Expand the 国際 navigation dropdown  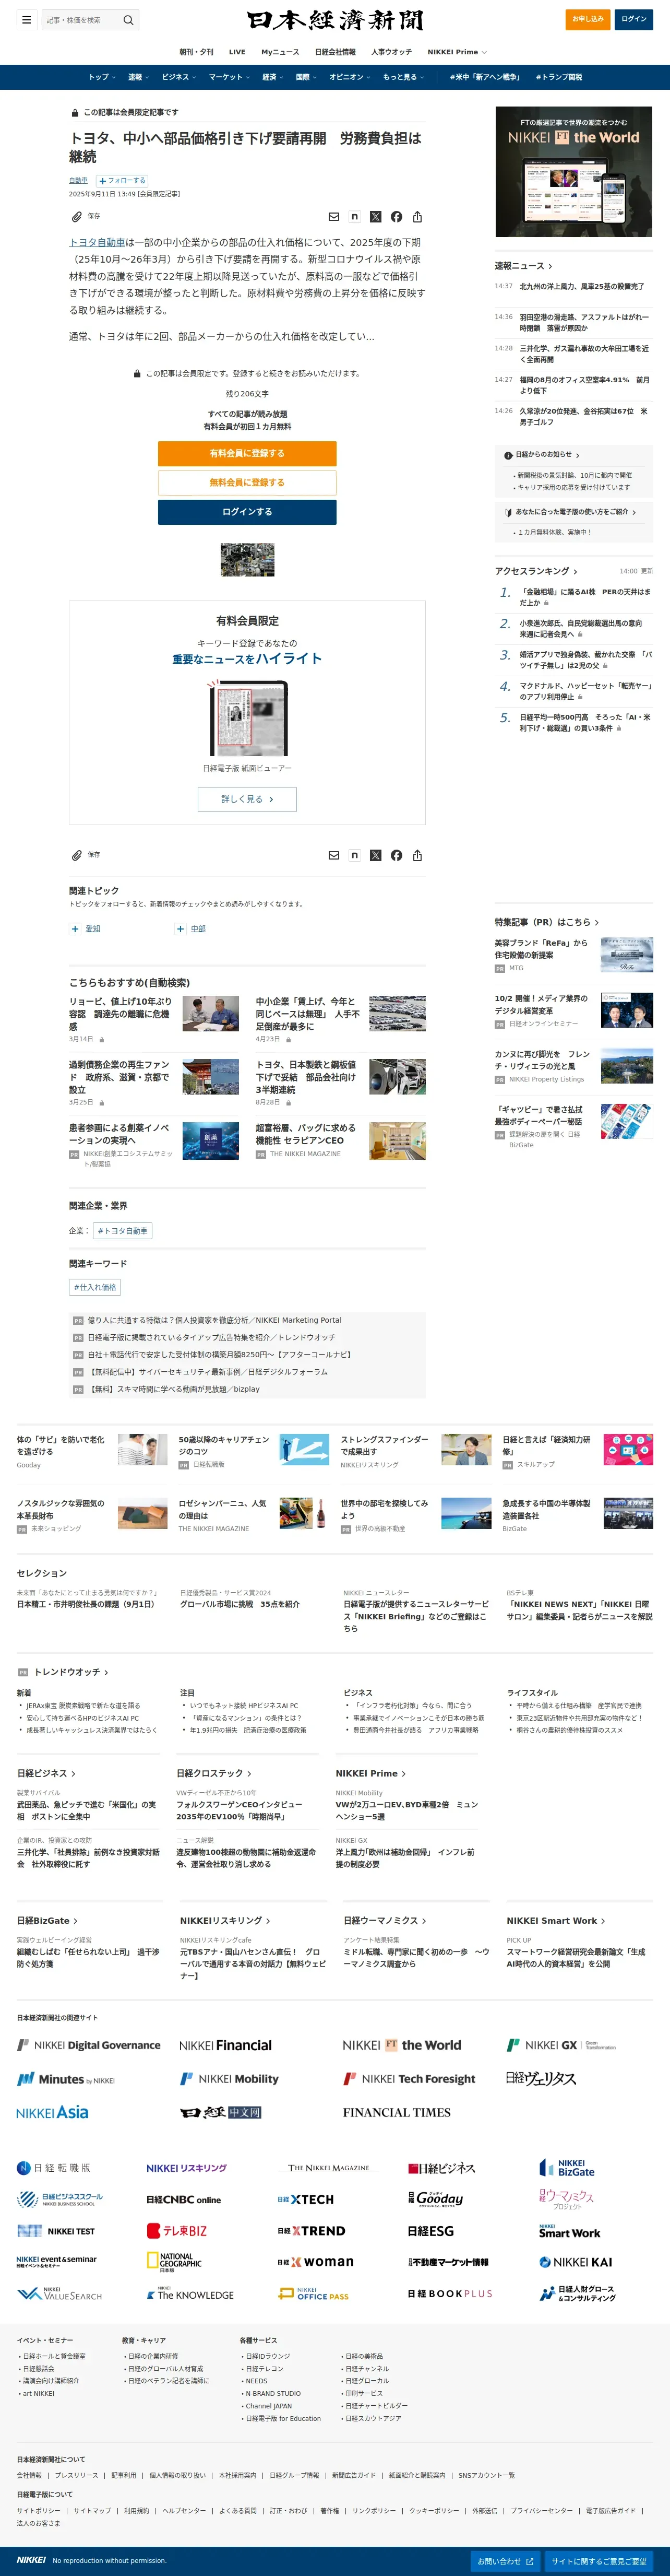coord(306,77)
